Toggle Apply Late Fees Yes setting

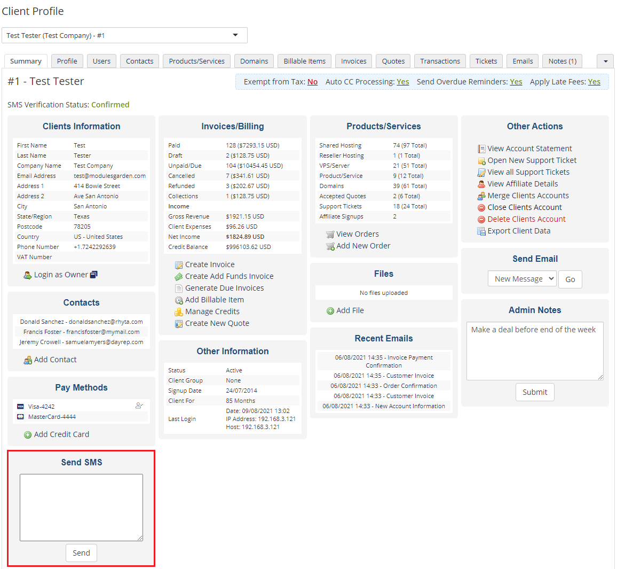(x=594, y=82)
